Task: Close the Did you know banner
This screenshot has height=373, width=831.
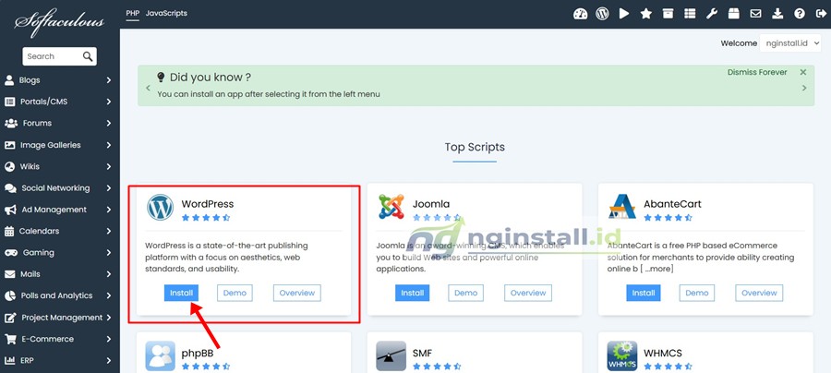Action: point(803,72)
